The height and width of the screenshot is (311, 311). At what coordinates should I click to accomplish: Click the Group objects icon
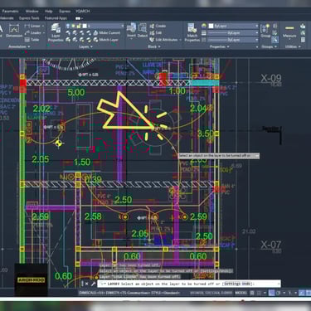point(265,31)
